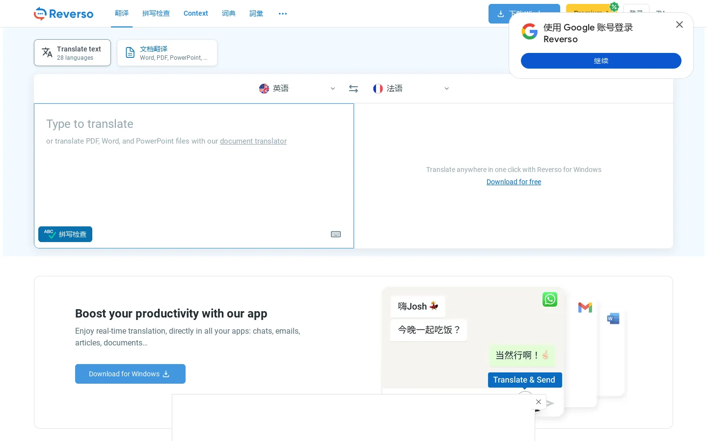
Task: Select the 文档翻译 document mode
Action: click(167, 53)
